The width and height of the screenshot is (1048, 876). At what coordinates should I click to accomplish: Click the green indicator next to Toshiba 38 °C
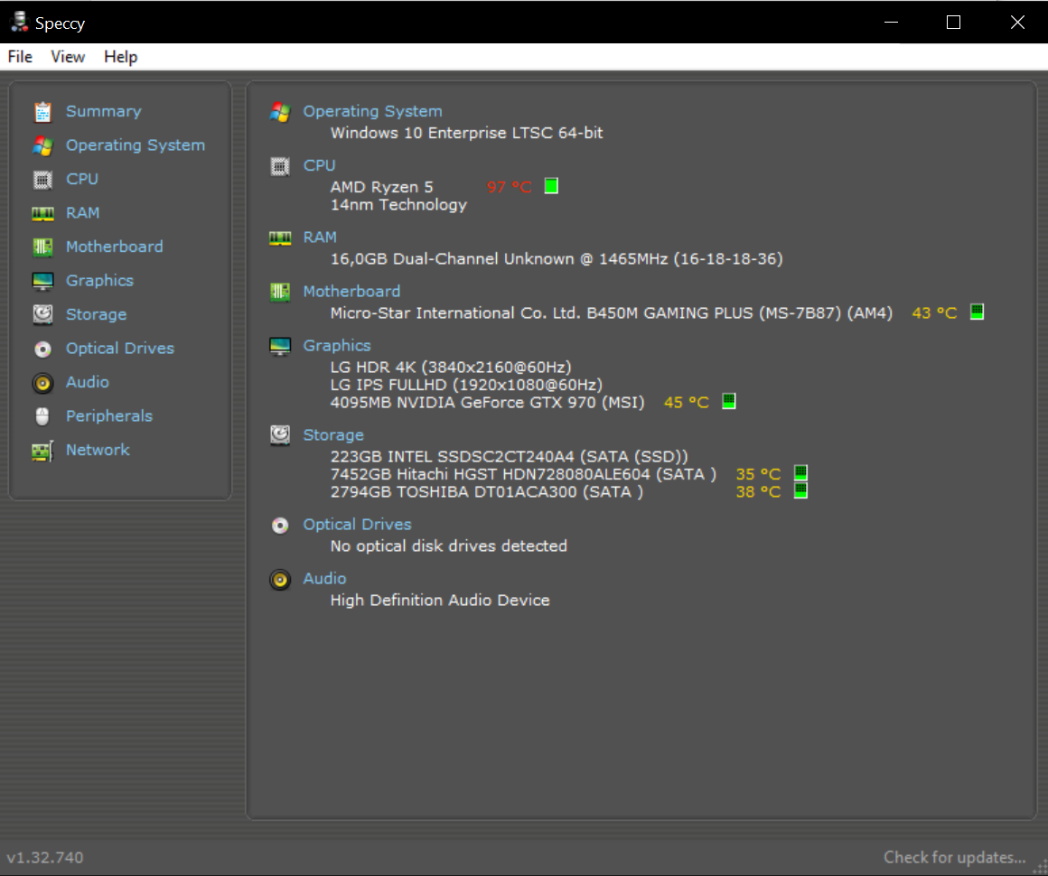click(800, 490)
